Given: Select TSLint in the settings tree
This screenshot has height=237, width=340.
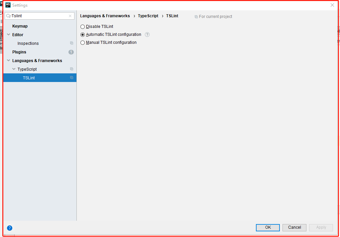Looking at the screenshot, I should tap(29, 78).
